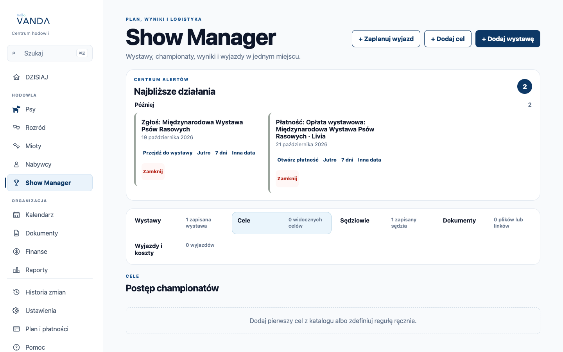Image resolution: width=563 pixels, height=352 pixels.
Task: Close the Zgłoś alert with Zamknij
Action: click(x=153, y=172)
